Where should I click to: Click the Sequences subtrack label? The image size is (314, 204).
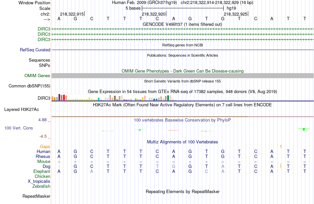[39, 60]
